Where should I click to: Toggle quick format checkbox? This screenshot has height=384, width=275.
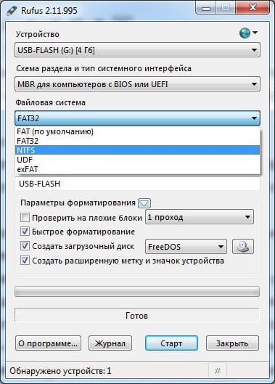tap(25, 232)
